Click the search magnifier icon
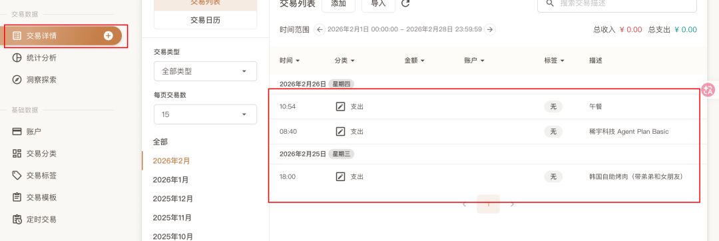Image resolution: width=719 pixels, height=241 pixels. click(550, 3)
